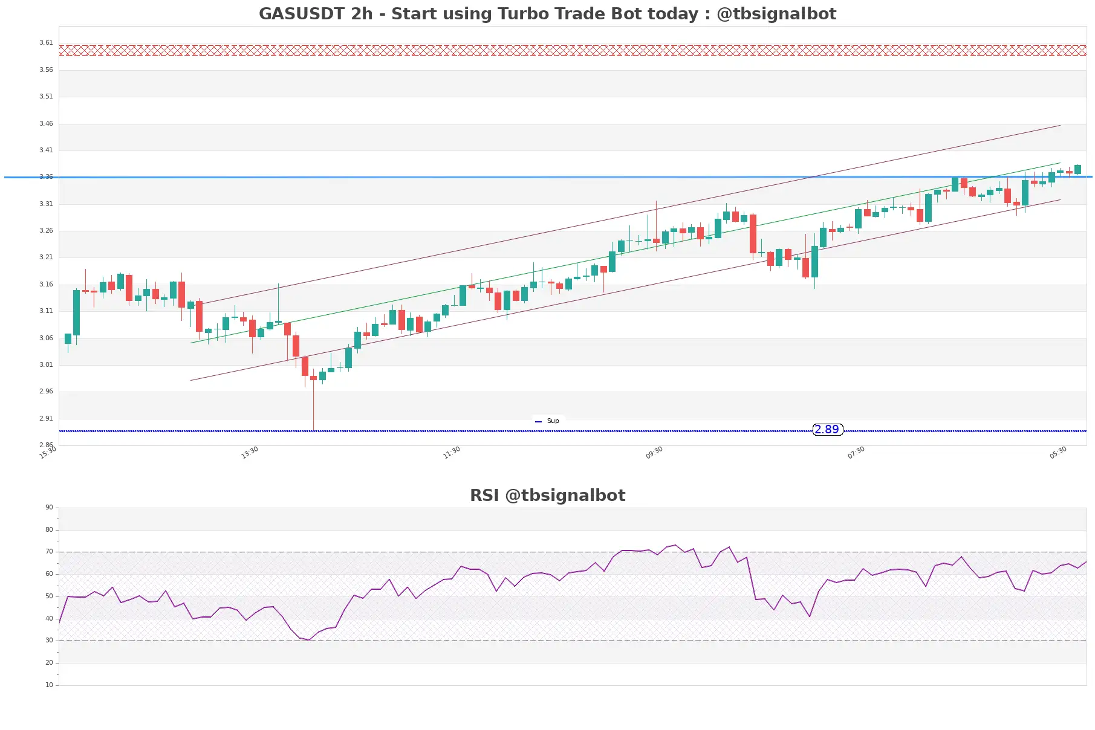Image resolution: width=1095 pixels, height=730 pixels.
Task: Click the RSI 80 axis label
Action: click(x=49, y=530)
